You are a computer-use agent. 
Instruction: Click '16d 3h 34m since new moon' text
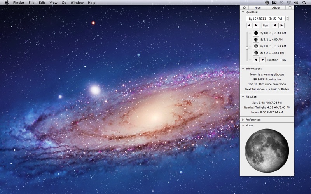click(x=267, y=84)
